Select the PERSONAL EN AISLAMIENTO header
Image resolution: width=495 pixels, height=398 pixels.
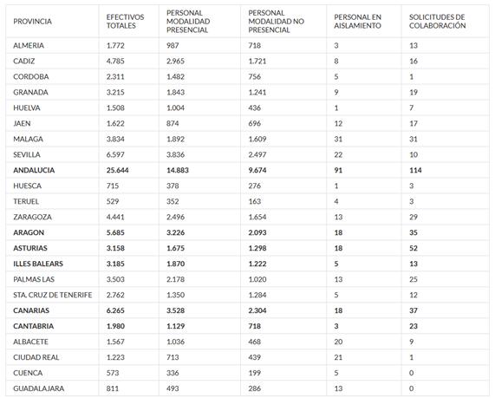pyautogui.click(x=358, y=22)
